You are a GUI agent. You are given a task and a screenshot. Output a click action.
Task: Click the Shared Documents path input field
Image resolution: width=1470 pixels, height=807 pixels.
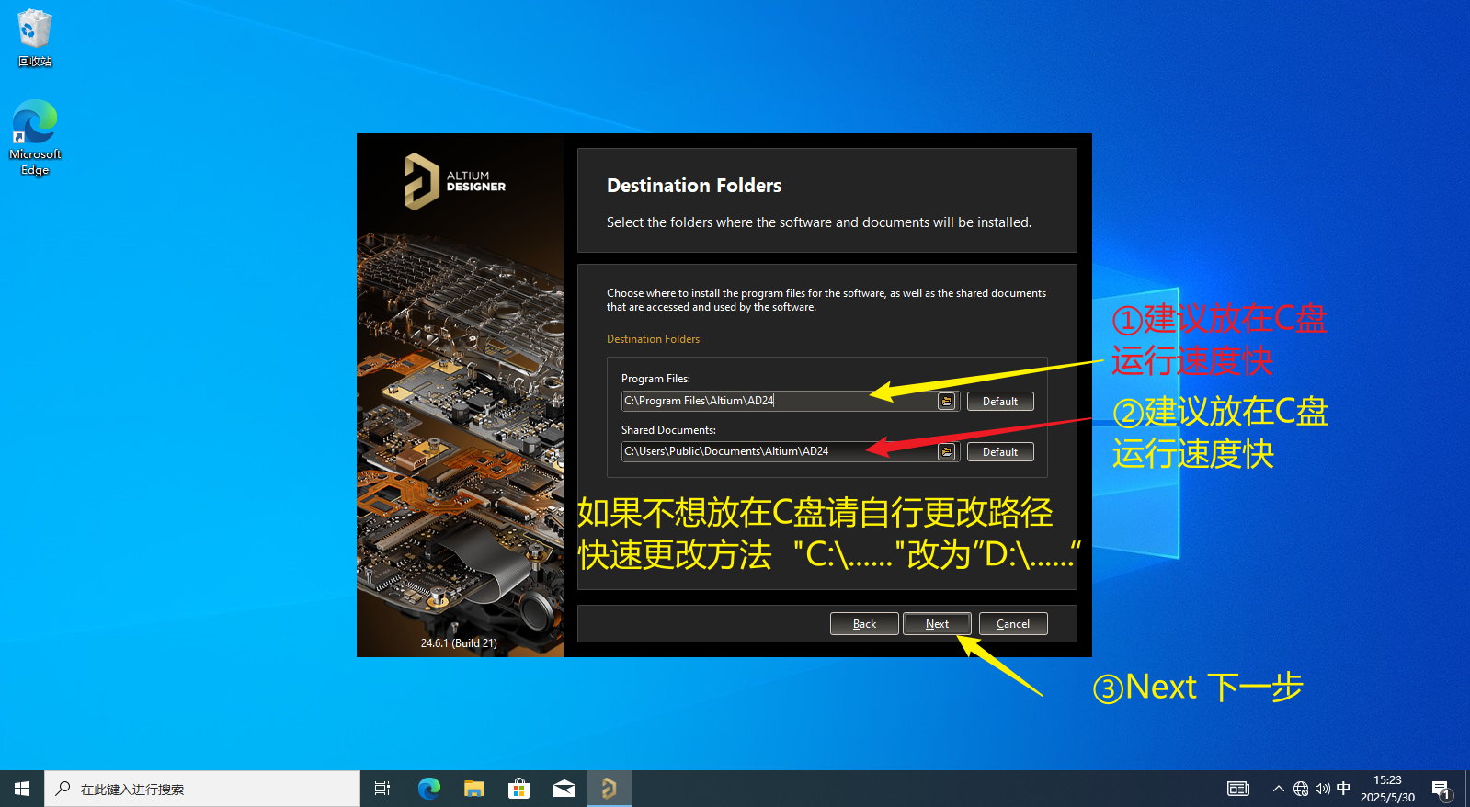(780, 451)
